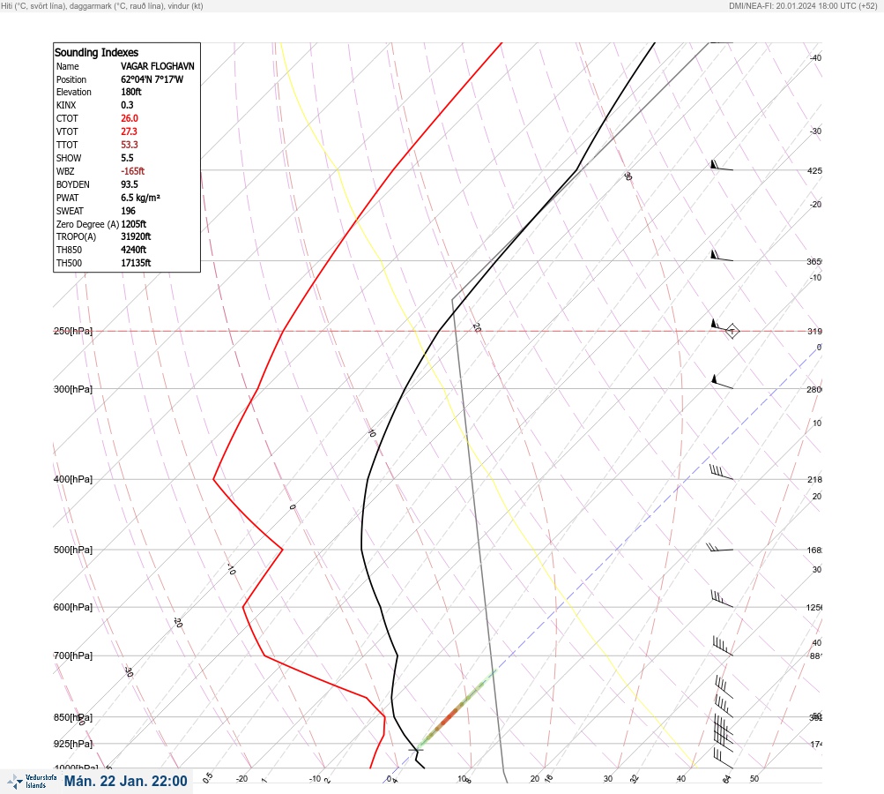Screen dimensions: 884x794
Task: Click the TH500 value 17135ft
Action: [x=136, y=263]
